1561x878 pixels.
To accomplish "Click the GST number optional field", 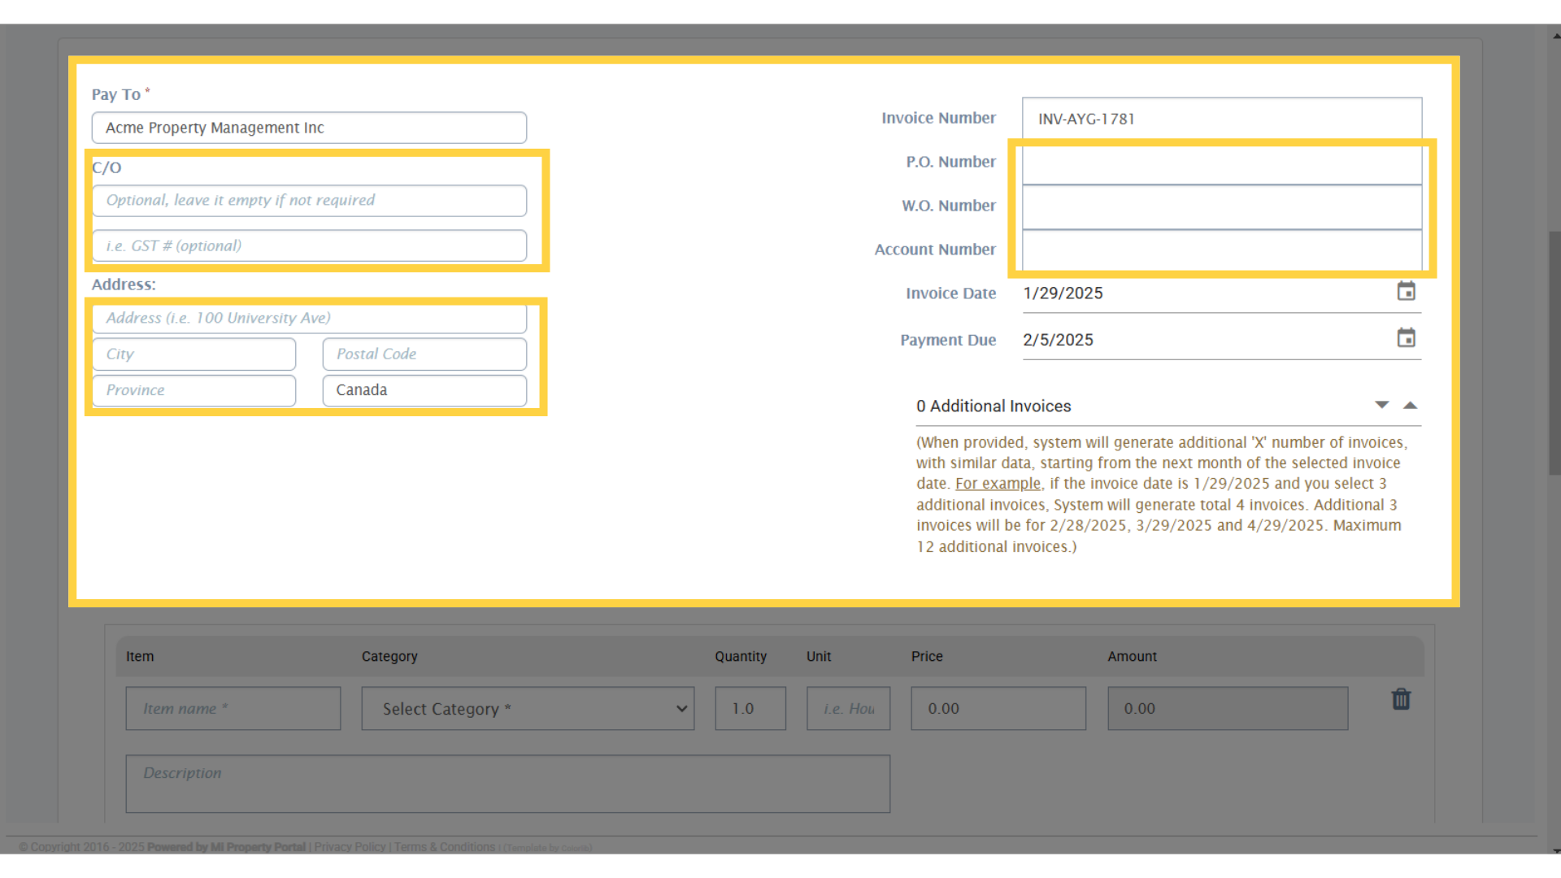I will pyautogui.click(x=309, y=246).
